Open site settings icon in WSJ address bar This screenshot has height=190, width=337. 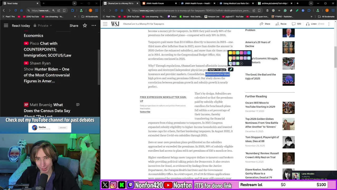(129, 11)
